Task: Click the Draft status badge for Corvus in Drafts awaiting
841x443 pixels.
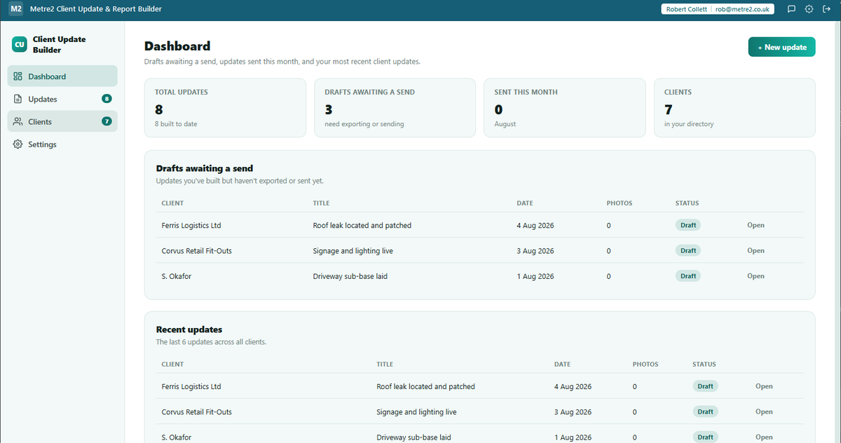Action: pyautogui.click(x=688, y=250)
